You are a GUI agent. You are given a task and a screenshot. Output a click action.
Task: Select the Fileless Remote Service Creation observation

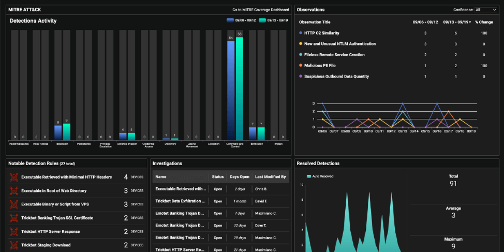(334, 55)
